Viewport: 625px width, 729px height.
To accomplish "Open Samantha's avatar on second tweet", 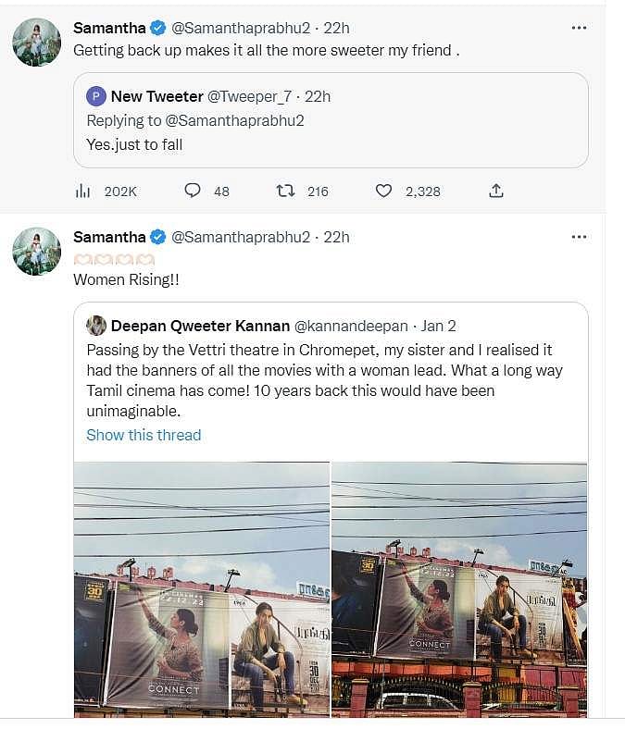I will coord(37,252).
